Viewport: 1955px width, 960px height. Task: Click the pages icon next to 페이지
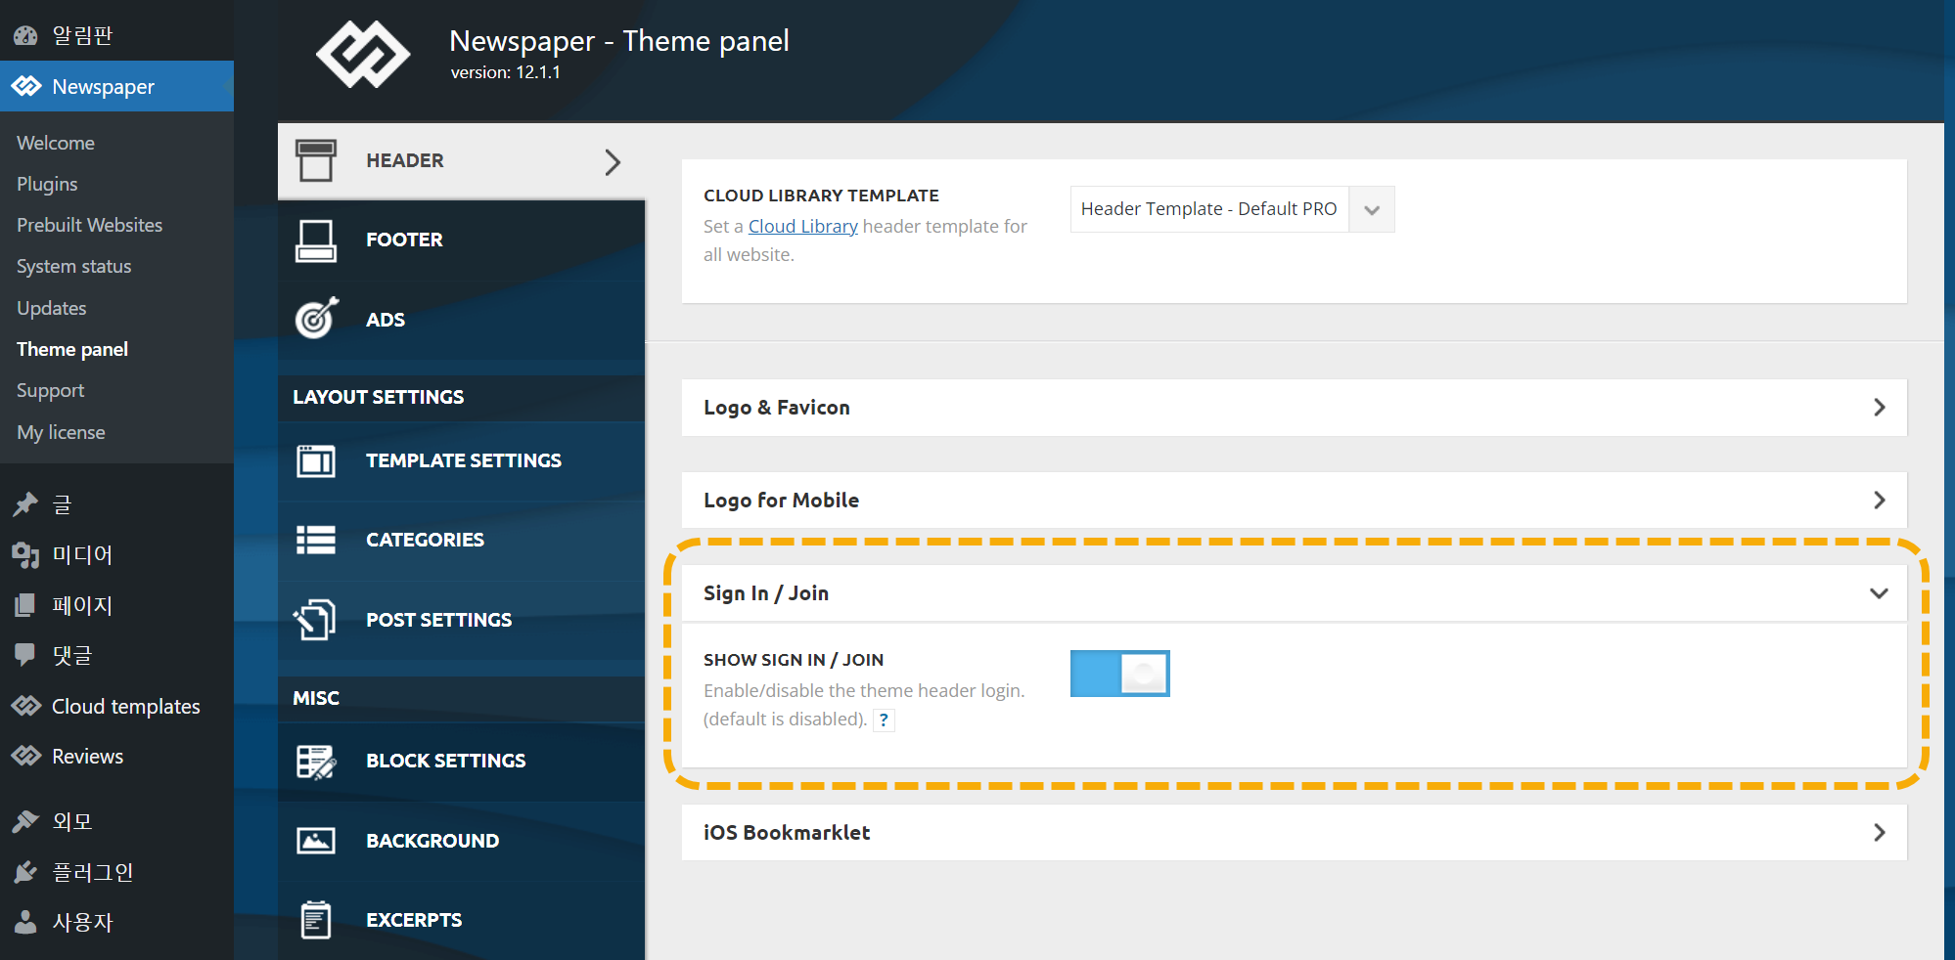pos(25,605)
